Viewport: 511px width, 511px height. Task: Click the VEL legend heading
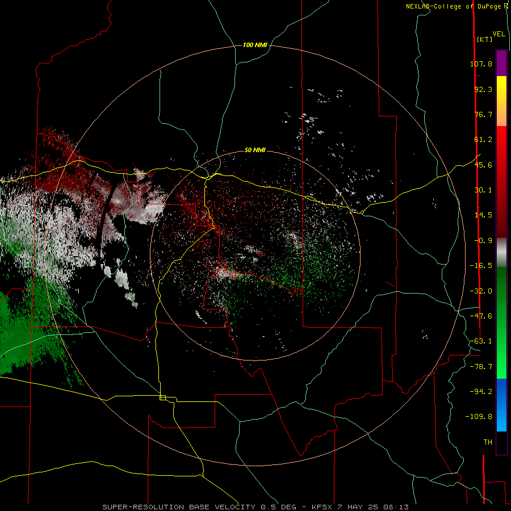coord(499,34)
